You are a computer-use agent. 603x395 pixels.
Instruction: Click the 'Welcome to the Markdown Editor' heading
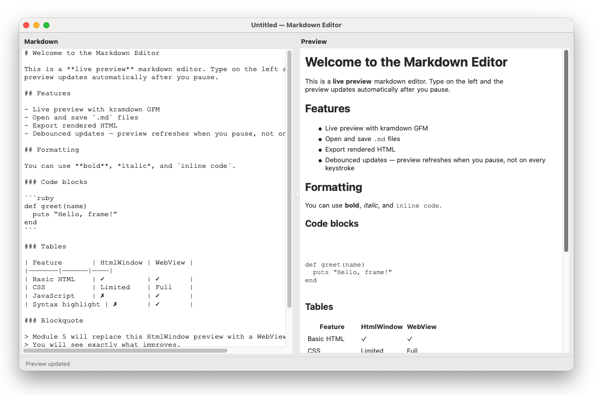point(406,62)
